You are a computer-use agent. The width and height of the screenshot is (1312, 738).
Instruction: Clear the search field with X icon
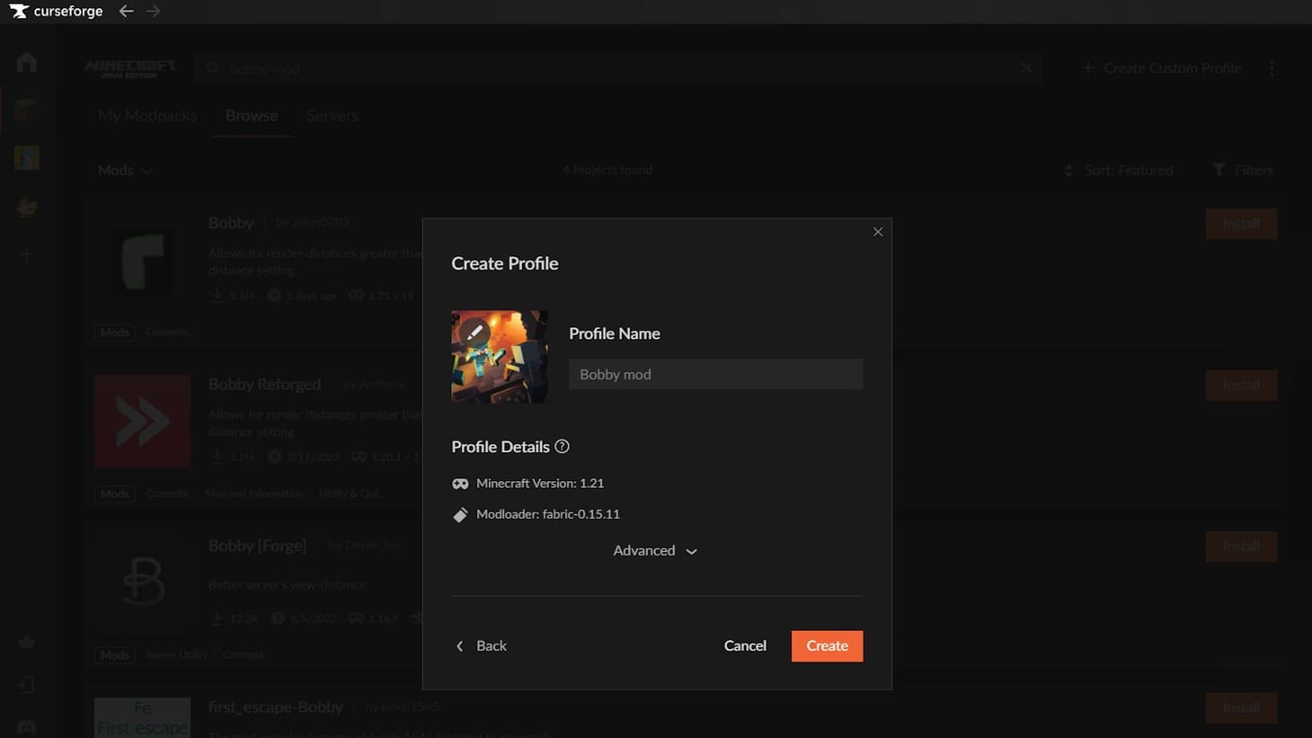click(1026, 68)
